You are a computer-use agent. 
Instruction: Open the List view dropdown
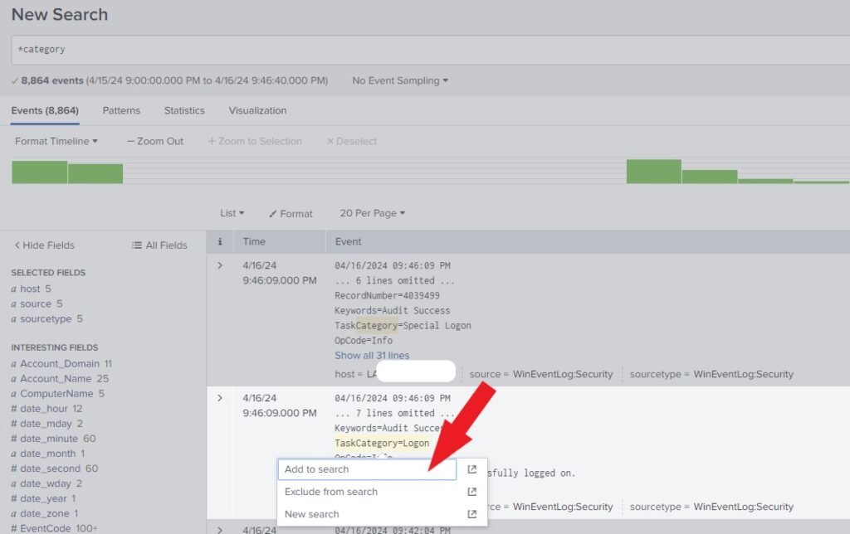click(x=232, y=213)
